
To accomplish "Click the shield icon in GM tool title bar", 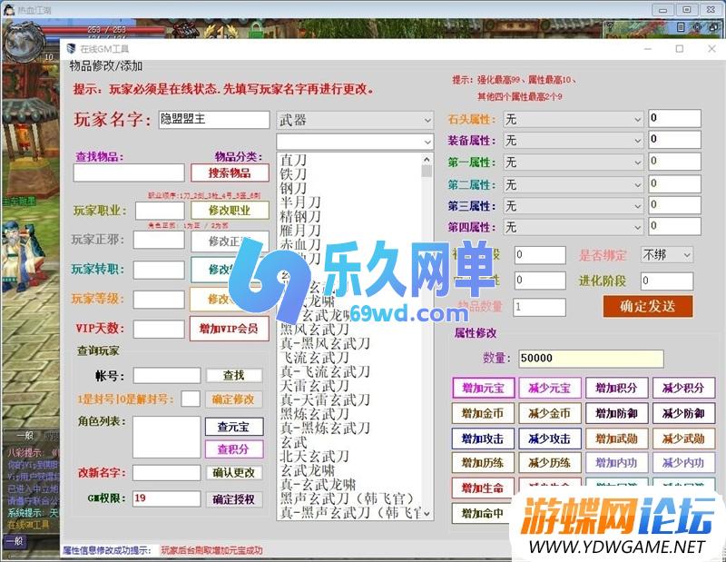I will tap(71, 49).
